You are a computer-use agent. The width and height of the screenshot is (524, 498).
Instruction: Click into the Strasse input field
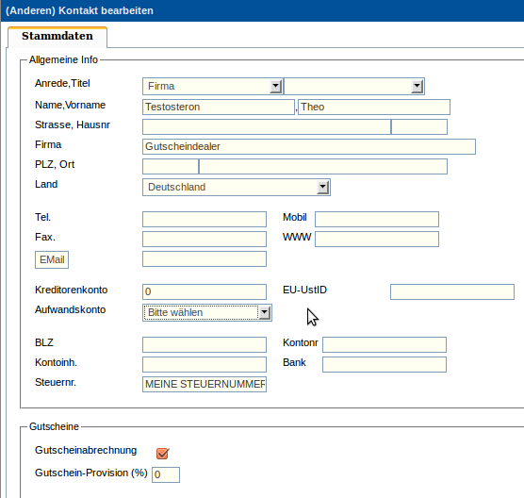pos(267,127)
